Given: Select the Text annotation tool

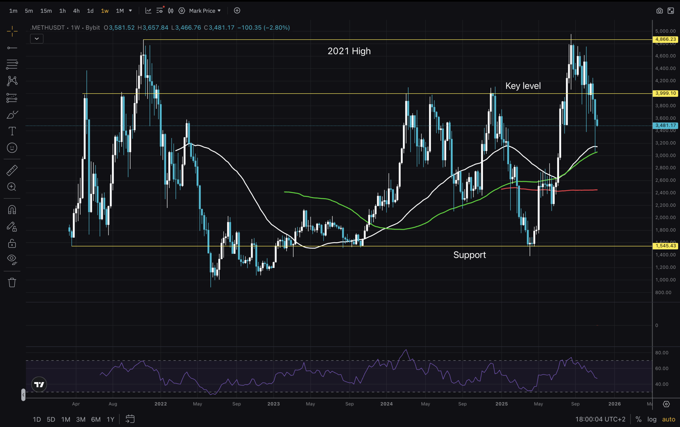Looking at the screenshot, I should [12, 131].
